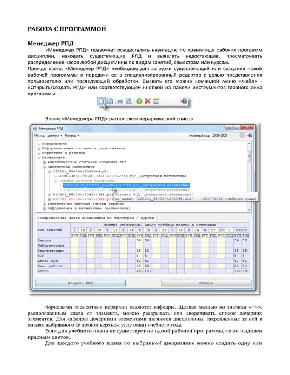
Task: Click the floppy disk save icon
Action: point(110,101)
